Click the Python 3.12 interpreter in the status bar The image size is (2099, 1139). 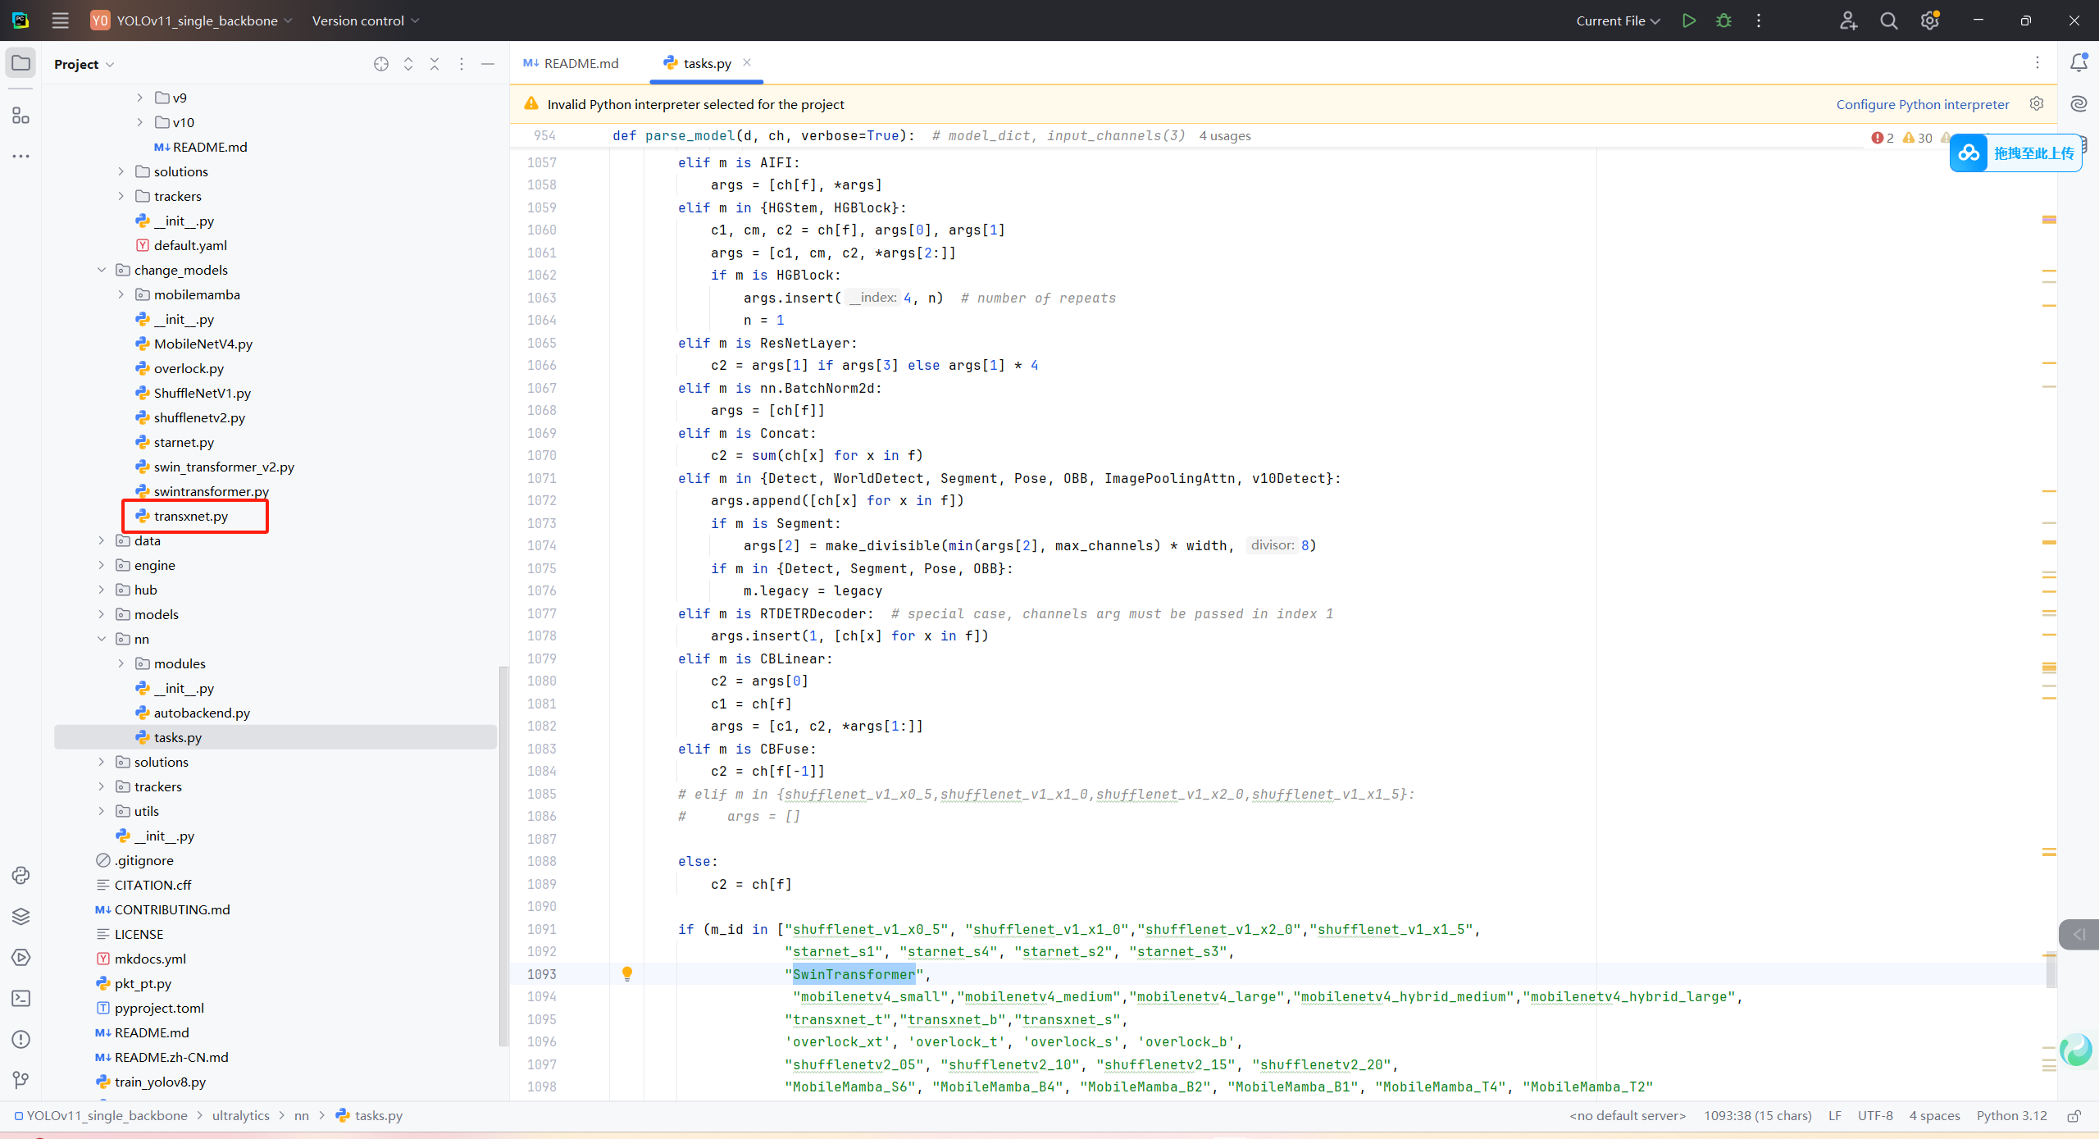[2010, 1115]
